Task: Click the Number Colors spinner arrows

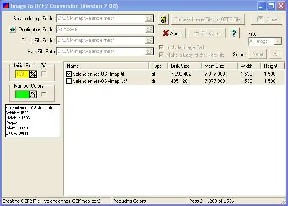Action: point(33,94)
